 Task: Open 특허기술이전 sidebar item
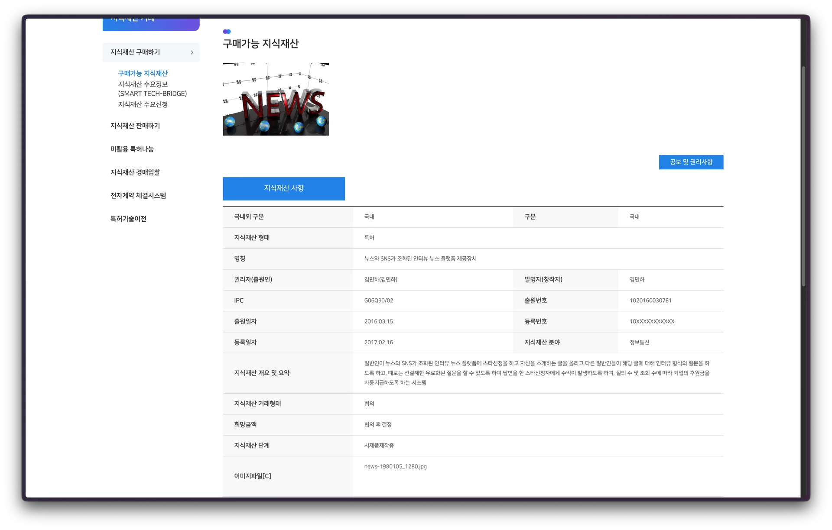point(128,219)
